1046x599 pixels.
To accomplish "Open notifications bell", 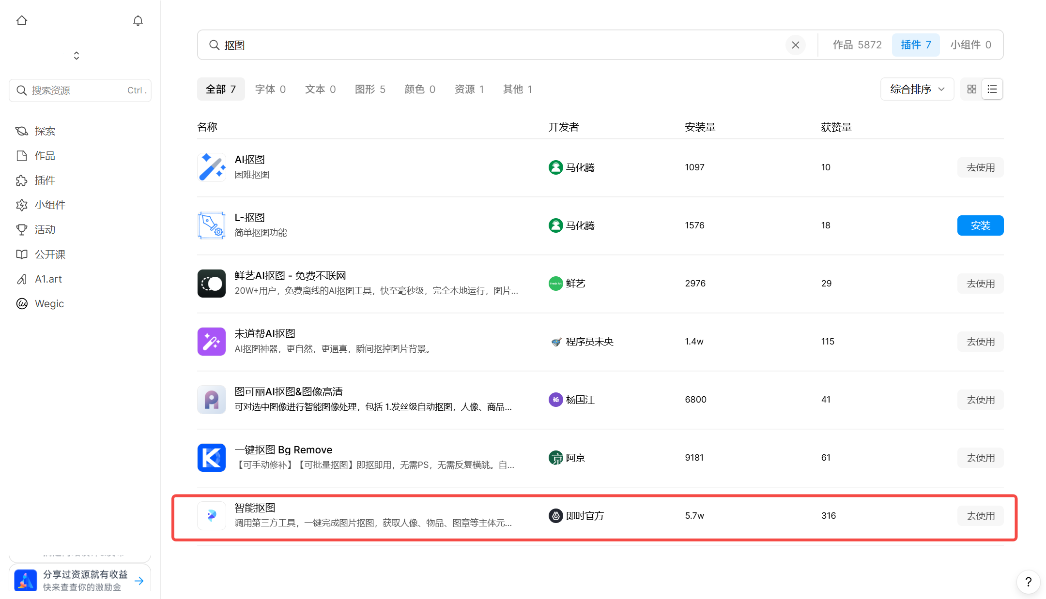I will click(x=138, y=20).
